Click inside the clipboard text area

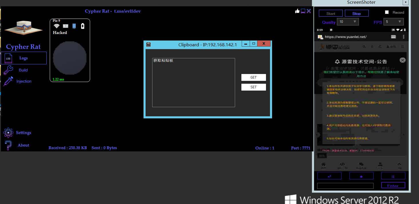click(194, 83)
